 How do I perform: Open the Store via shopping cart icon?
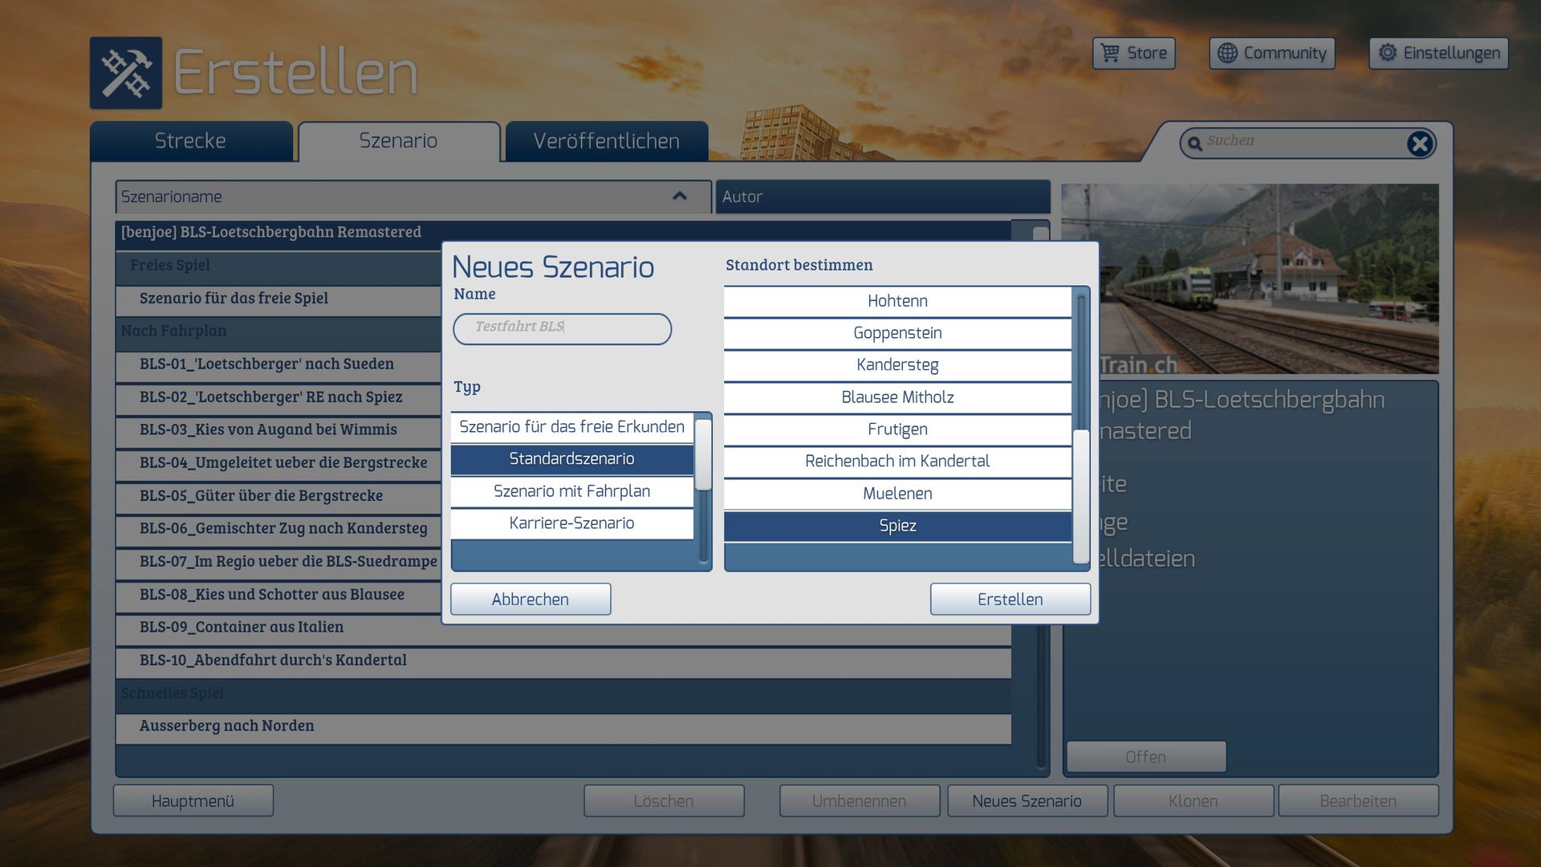(x=1110, y=53)
